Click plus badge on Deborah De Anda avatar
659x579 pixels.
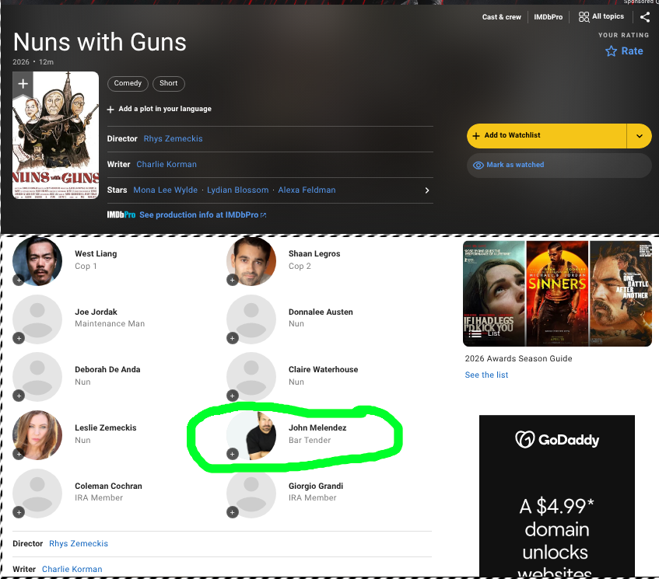(19, 396)
